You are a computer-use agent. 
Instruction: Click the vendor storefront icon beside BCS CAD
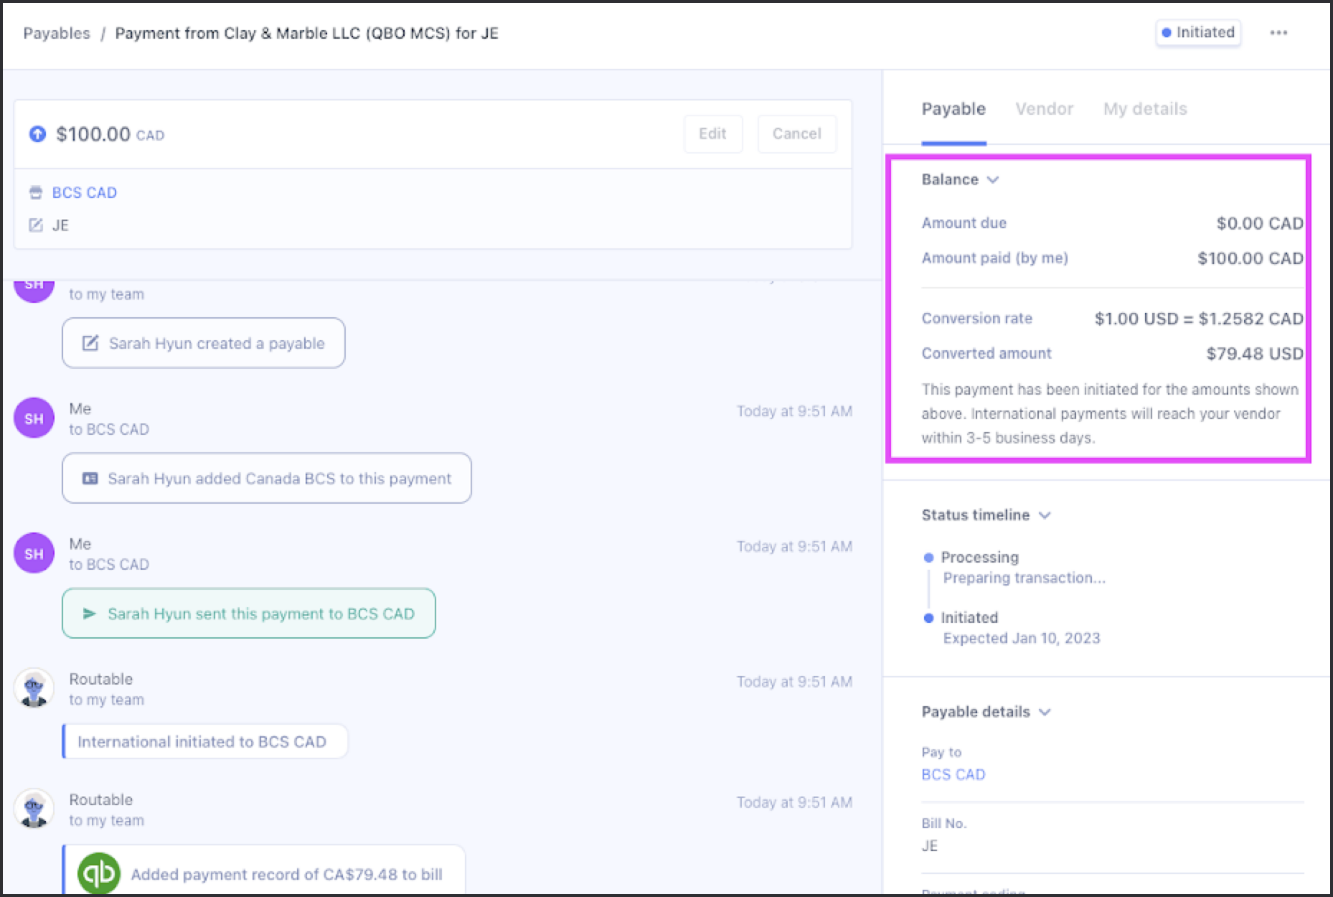(36, 192)
